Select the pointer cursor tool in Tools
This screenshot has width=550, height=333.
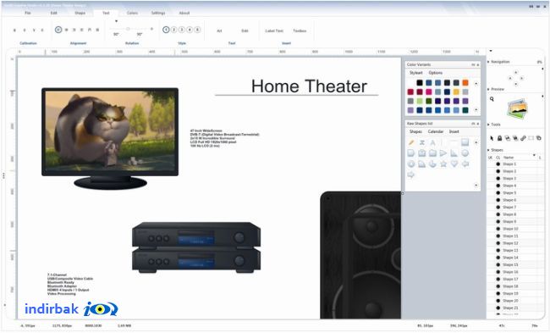click(x=492, y=138)
